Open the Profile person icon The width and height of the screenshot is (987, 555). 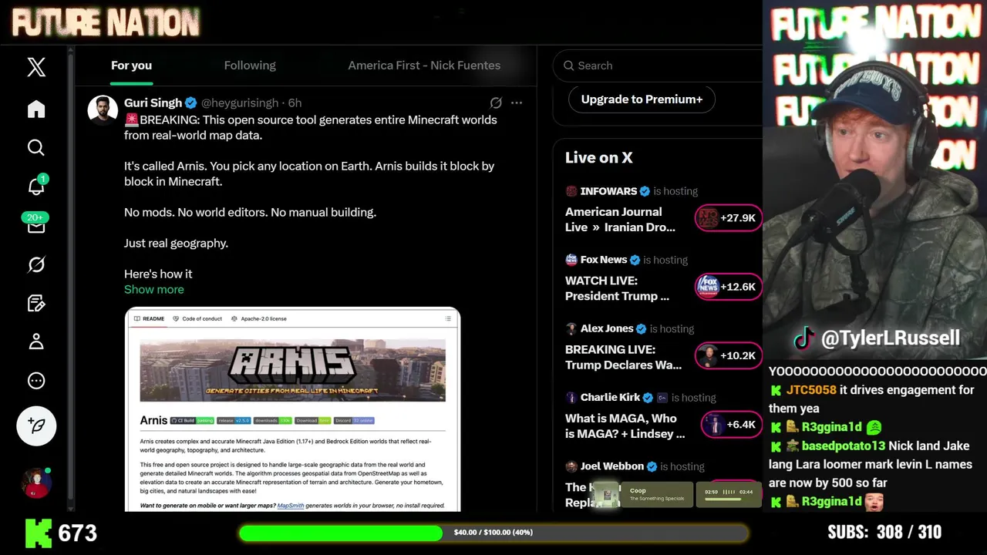click(x=36, y=341)
